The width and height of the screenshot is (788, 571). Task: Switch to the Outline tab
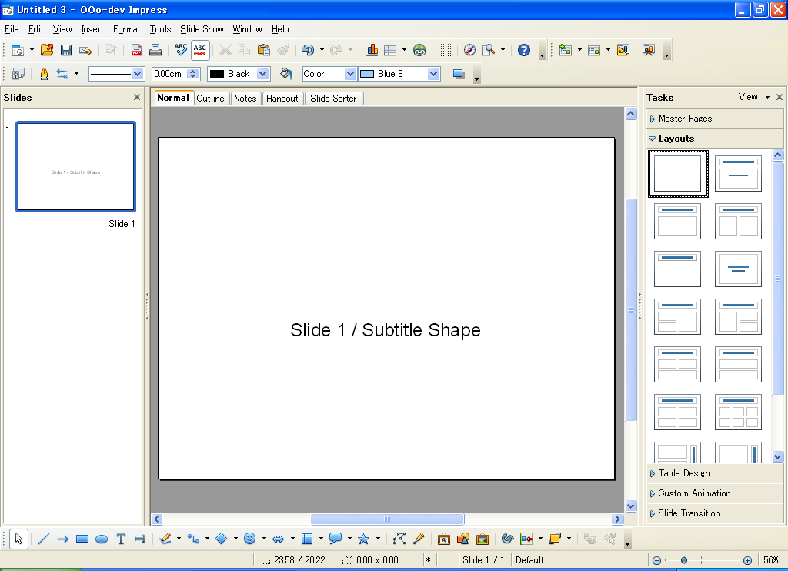[210, 99]
